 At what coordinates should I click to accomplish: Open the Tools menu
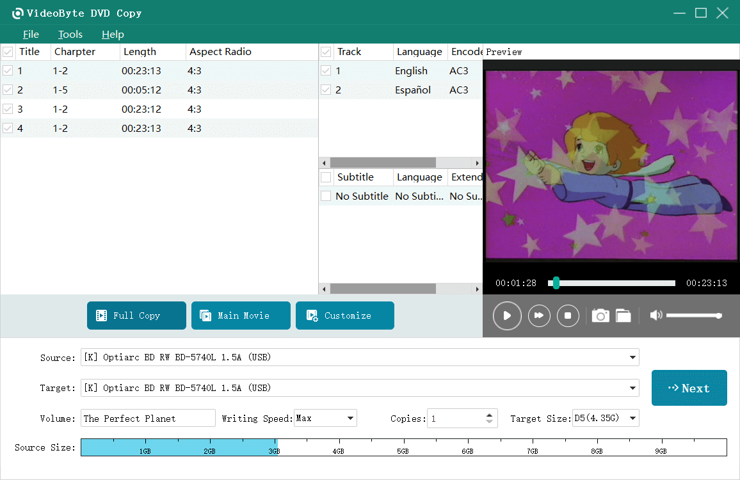(x=70, y=35)
